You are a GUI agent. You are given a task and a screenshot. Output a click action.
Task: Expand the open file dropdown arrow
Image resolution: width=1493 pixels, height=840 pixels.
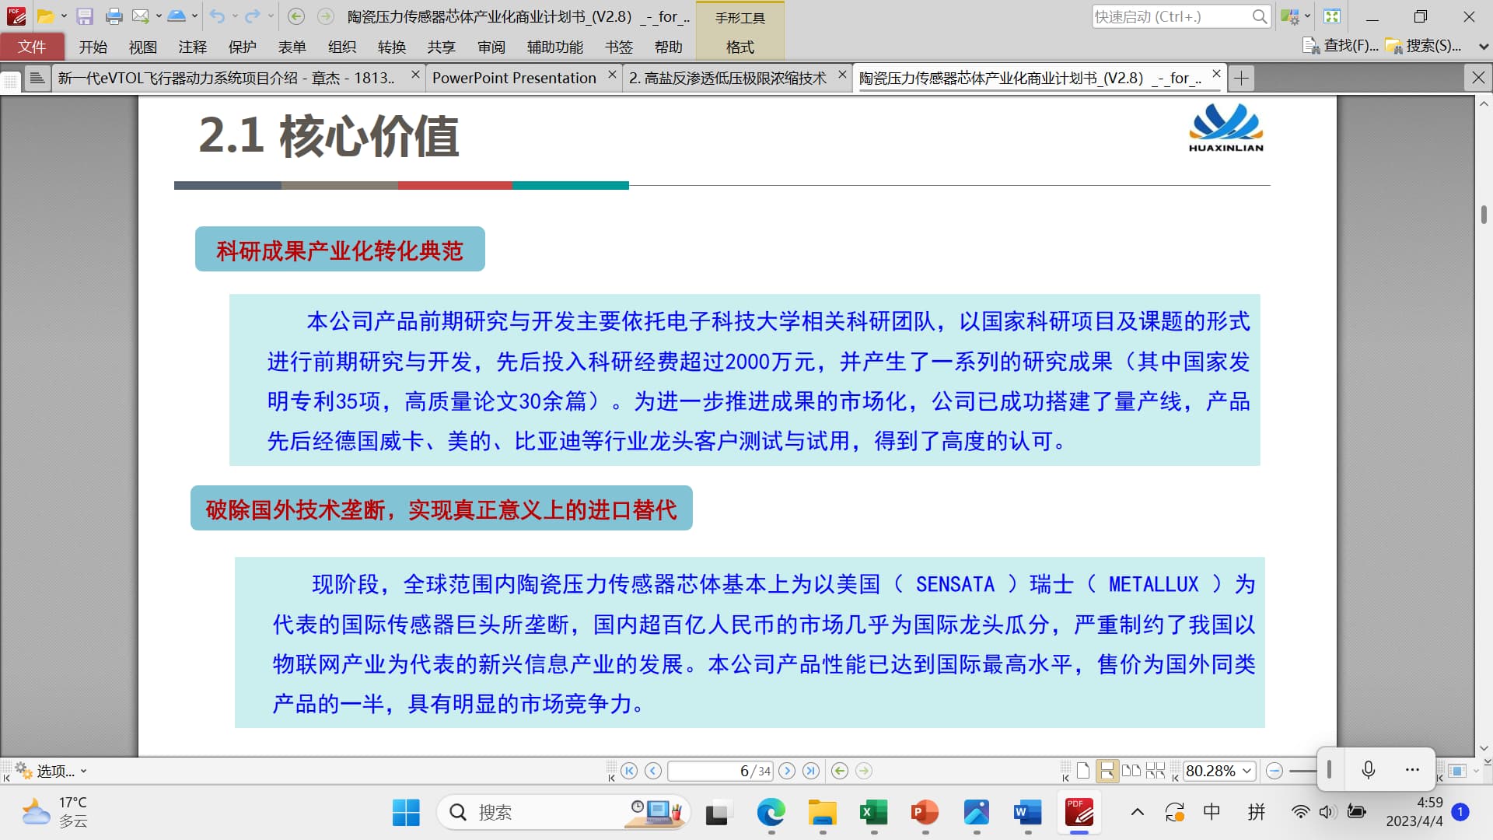point(64,16)
